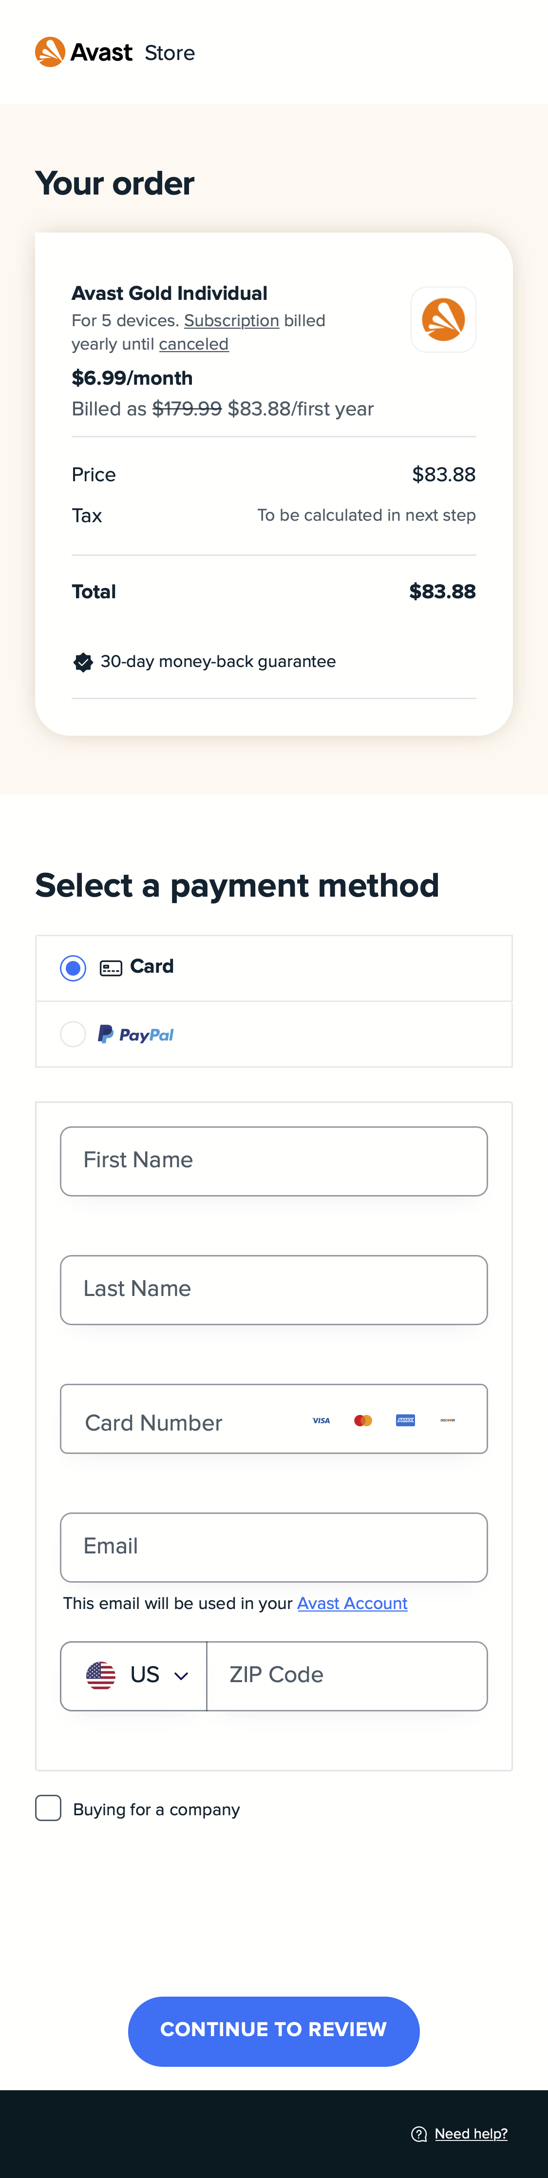This screenshot has width=548, height=2178.
Task: Select PayPal as payment method
Action: click(73, 1034)
